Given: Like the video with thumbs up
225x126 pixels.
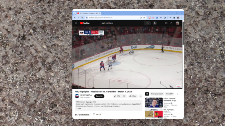Looking at the screenshot, I should [x=117, y=96].
